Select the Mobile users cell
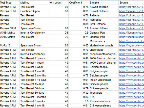Viewport: 144px width, 108px height. point(104,41)
